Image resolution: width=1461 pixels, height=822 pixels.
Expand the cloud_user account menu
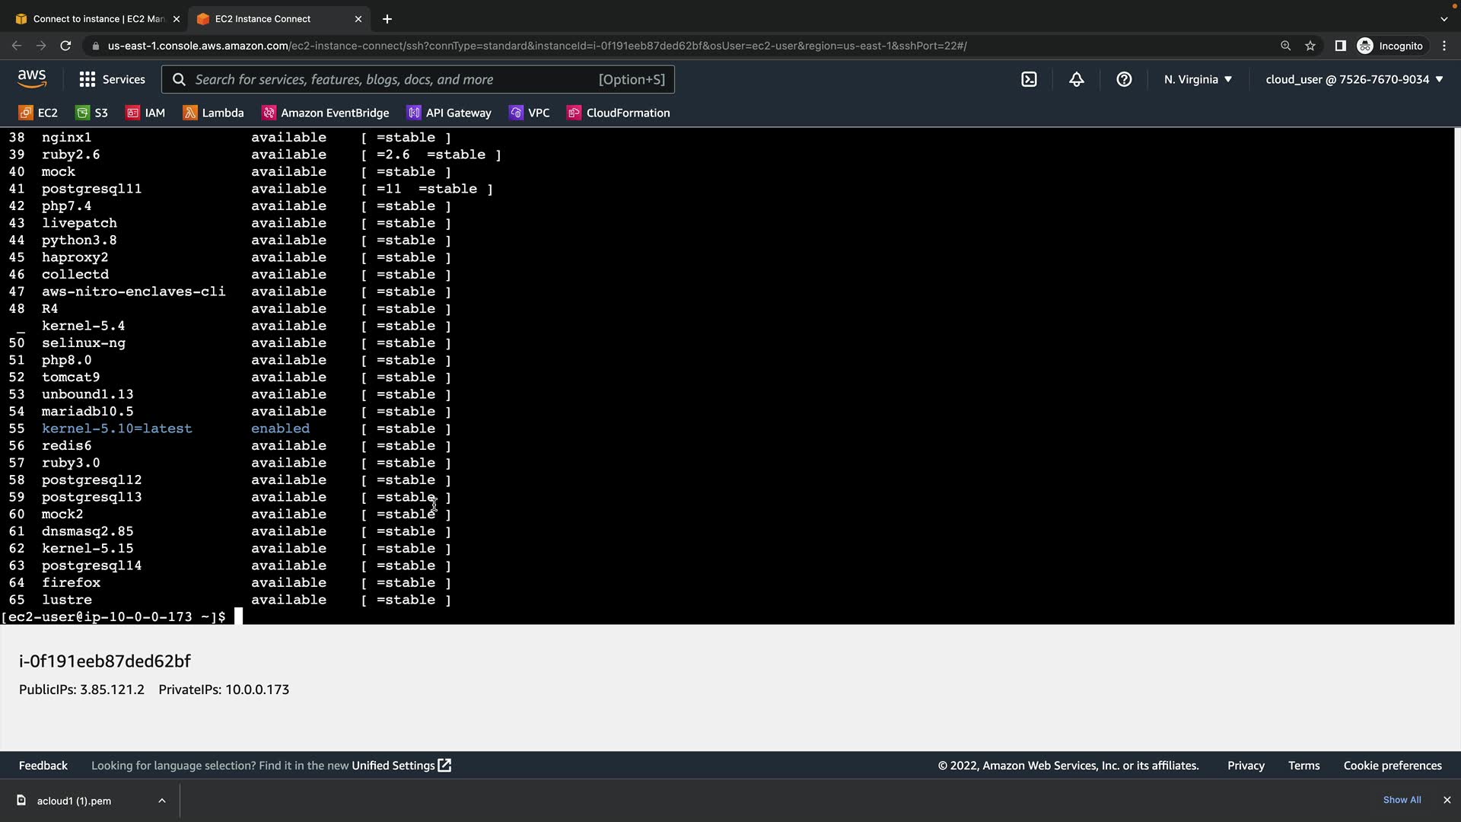(x=1354, y=79)
